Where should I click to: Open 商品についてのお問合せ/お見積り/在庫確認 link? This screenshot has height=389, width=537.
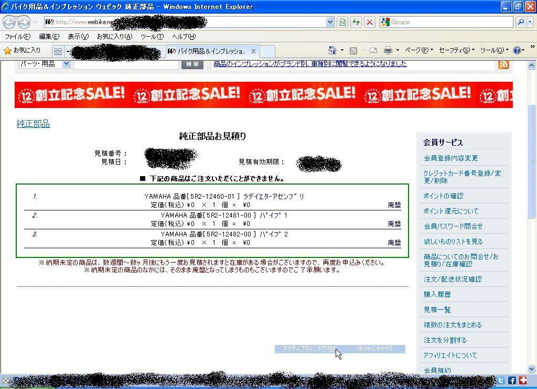tap(461, 260)
